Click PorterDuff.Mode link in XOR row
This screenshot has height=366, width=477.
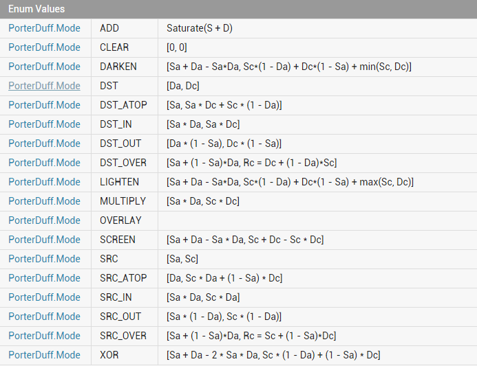tap(45, 355)
